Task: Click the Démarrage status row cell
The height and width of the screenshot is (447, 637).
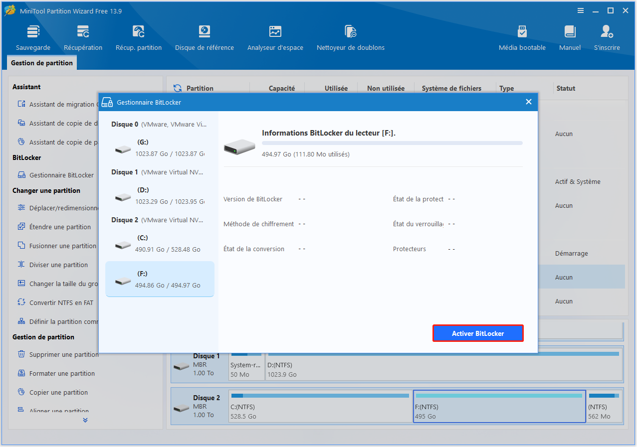Action: 571,254
